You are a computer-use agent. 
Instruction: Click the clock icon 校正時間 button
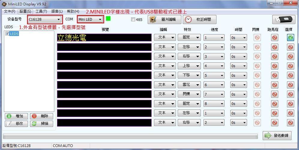pos(199,19)
